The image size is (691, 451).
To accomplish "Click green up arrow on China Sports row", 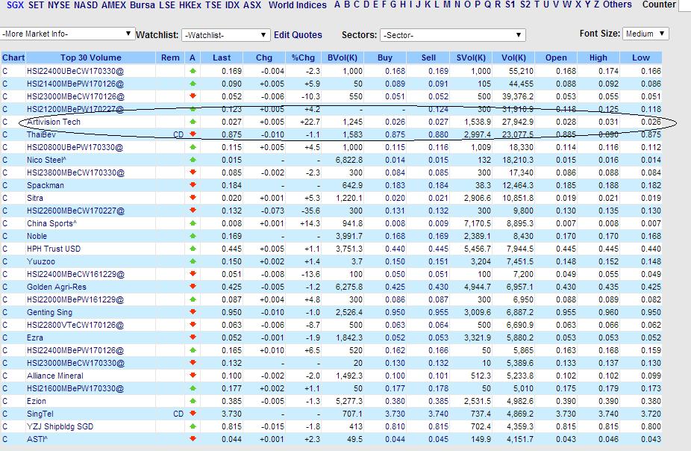I will 193,223.
